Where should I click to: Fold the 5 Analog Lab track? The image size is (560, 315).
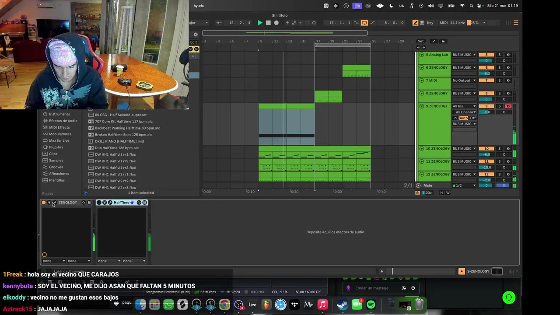pyautogui.click(x=422, y=55)
